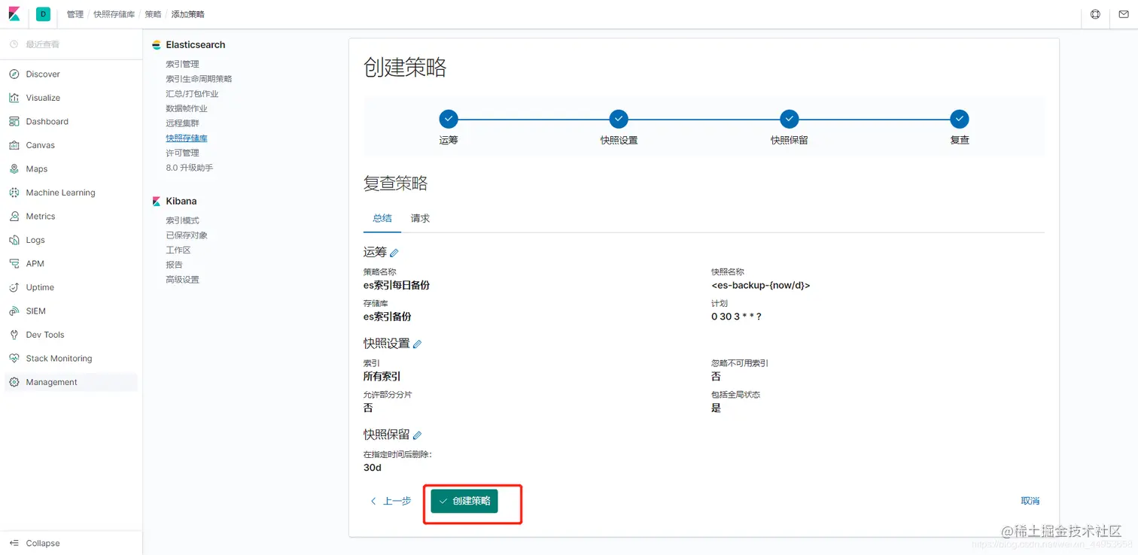Click the Dev Tools wrench icon
Viewport: 1138px width, 555px height.
(x=14, y=335)
